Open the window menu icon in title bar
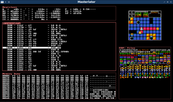This screenshot has width=173, height=102. pyautogui.click(x=2, y=2)
